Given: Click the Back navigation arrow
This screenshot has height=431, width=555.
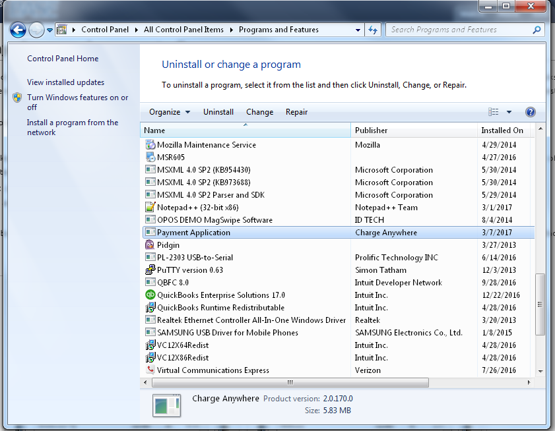Looking at the screenshot, I should click(18, 30).
